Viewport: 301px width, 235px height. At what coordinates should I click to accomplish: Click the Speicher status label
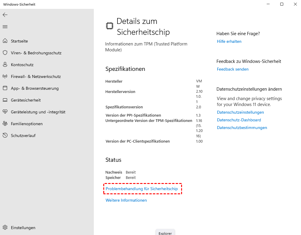point(113,178)
